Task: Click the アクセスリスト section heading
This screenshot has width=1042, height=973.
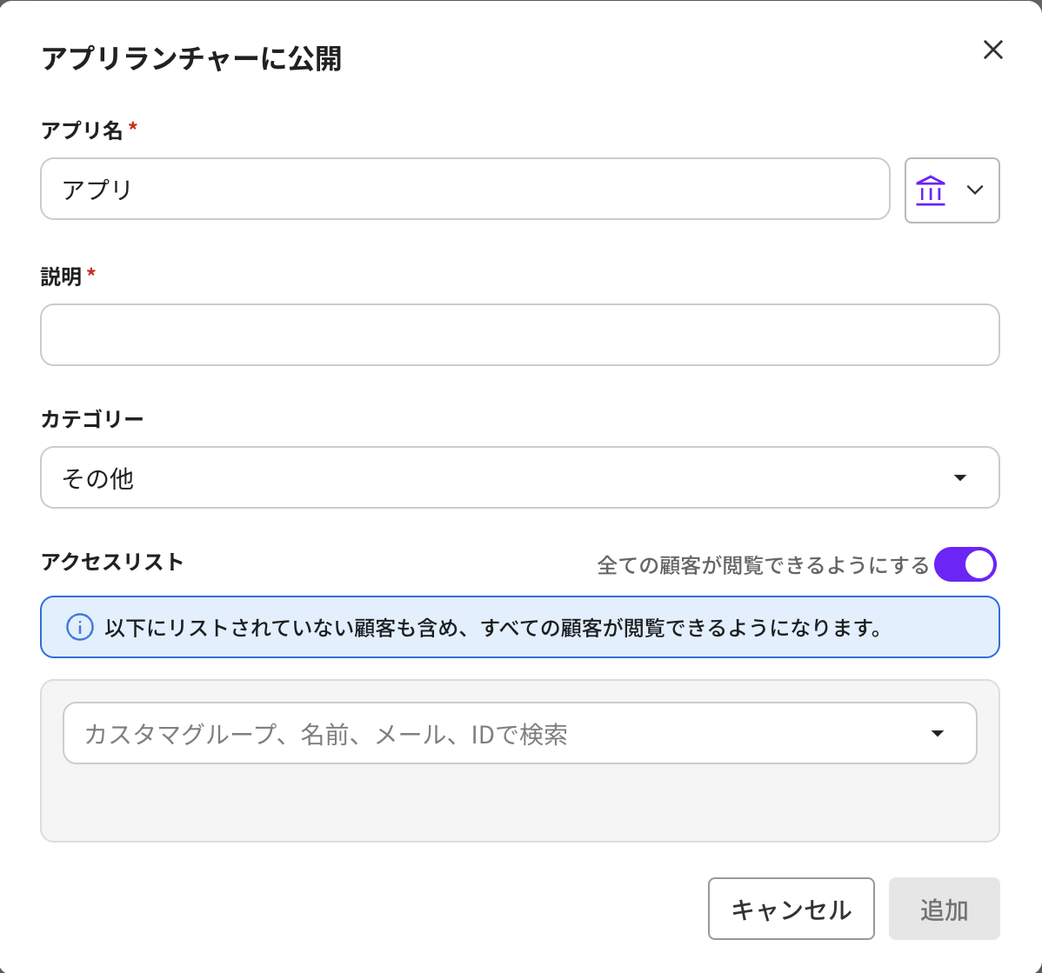Action: point(112,562)
